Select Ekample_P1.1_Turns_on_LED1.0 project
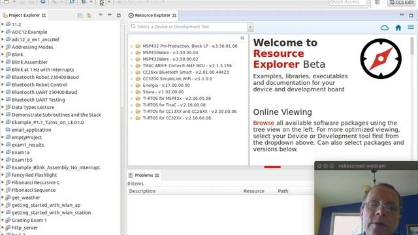 [x=48, y=122]
